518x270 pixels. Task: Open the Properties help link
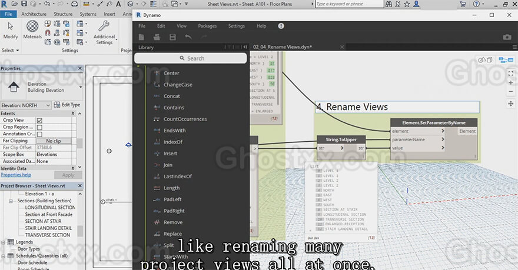pyautogui.click(x=15, y=175)
